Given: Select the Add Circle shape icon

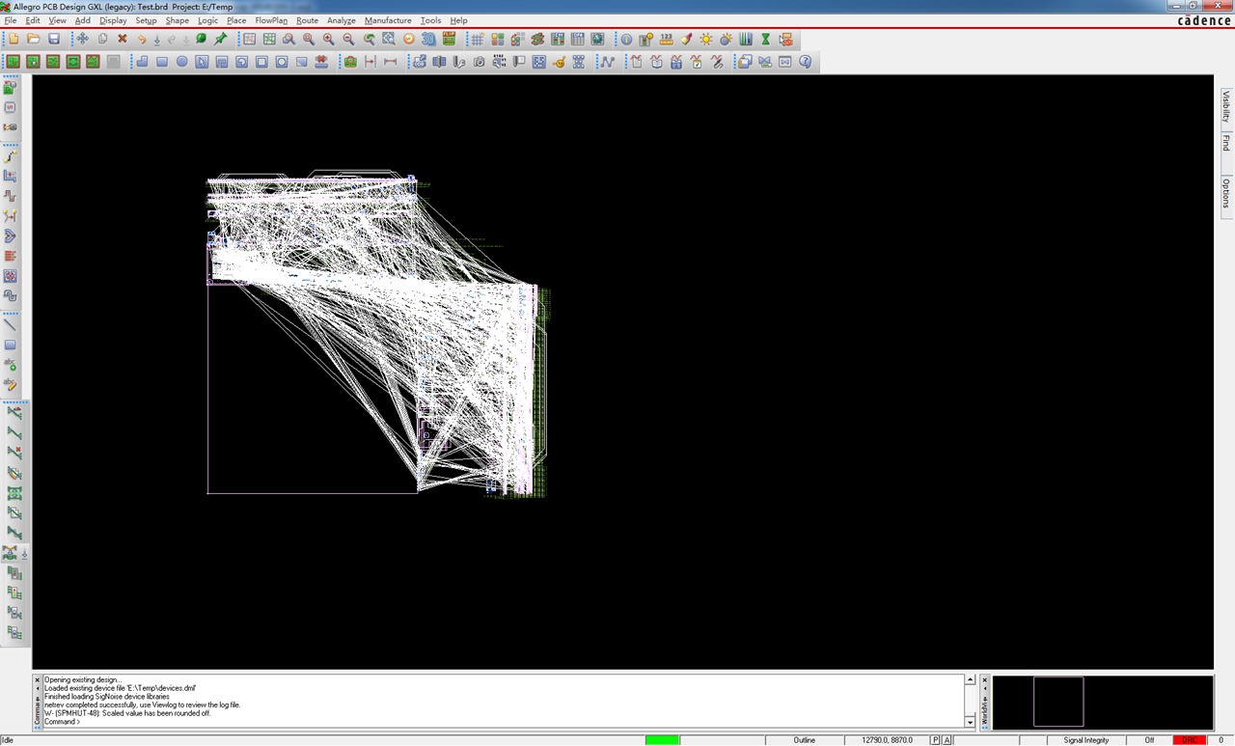Looking at the screenshot, I should pos(181,62).
